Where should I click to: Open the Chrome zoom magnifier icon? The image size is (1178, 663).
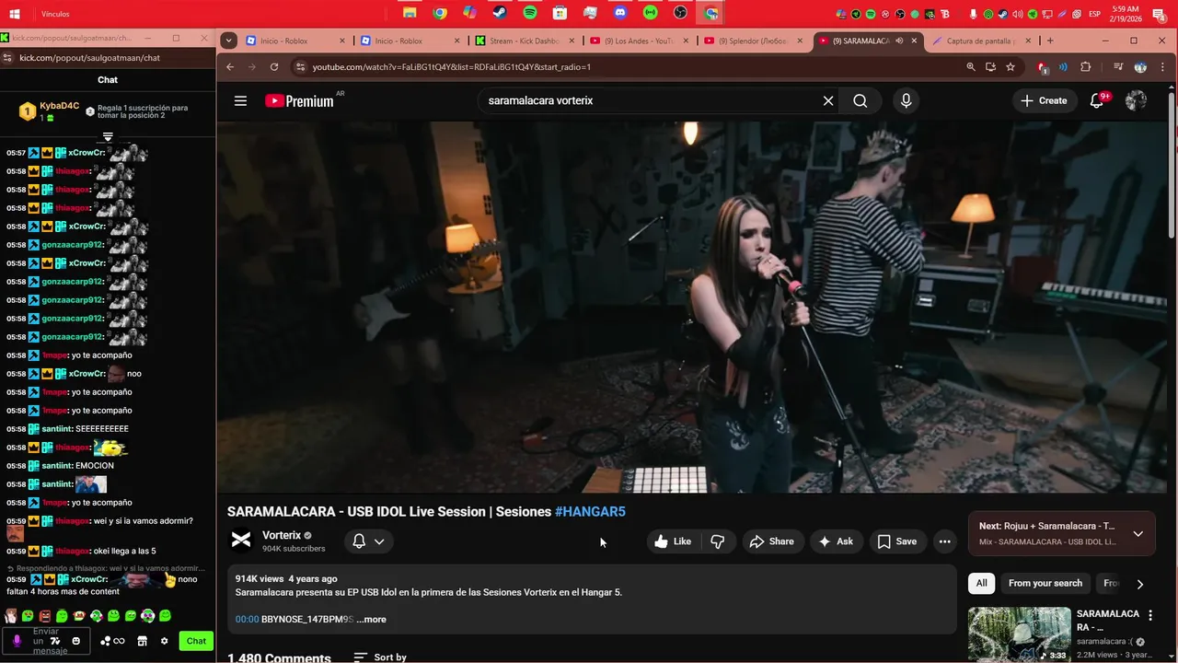pyautogui.click(x=970, y=67)
